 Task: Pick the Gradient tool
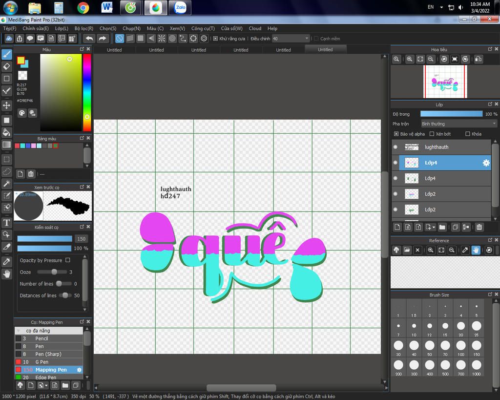[x=7, y=145]
